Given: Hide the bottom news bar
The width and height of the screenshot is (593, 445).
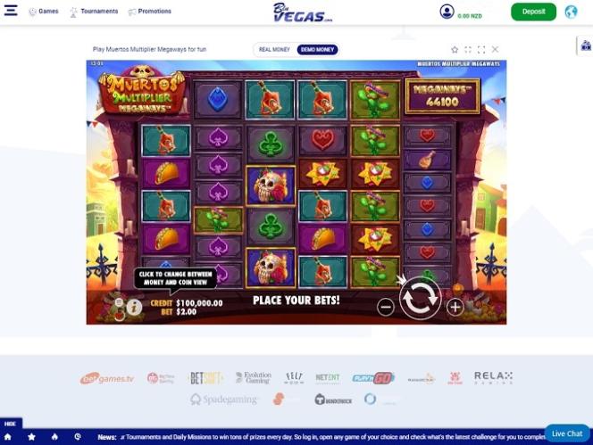Looking at the screenshot, I should pyautogui.click(x=10, y=424).
